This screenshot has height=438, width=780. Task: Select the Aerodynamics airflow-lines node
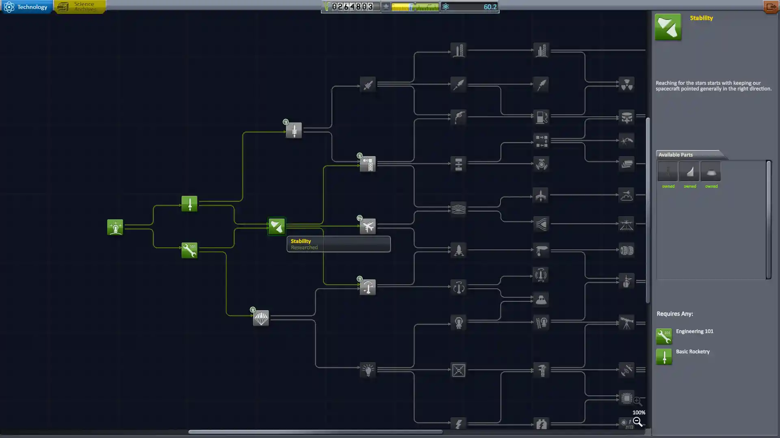(x=458, y=209)
